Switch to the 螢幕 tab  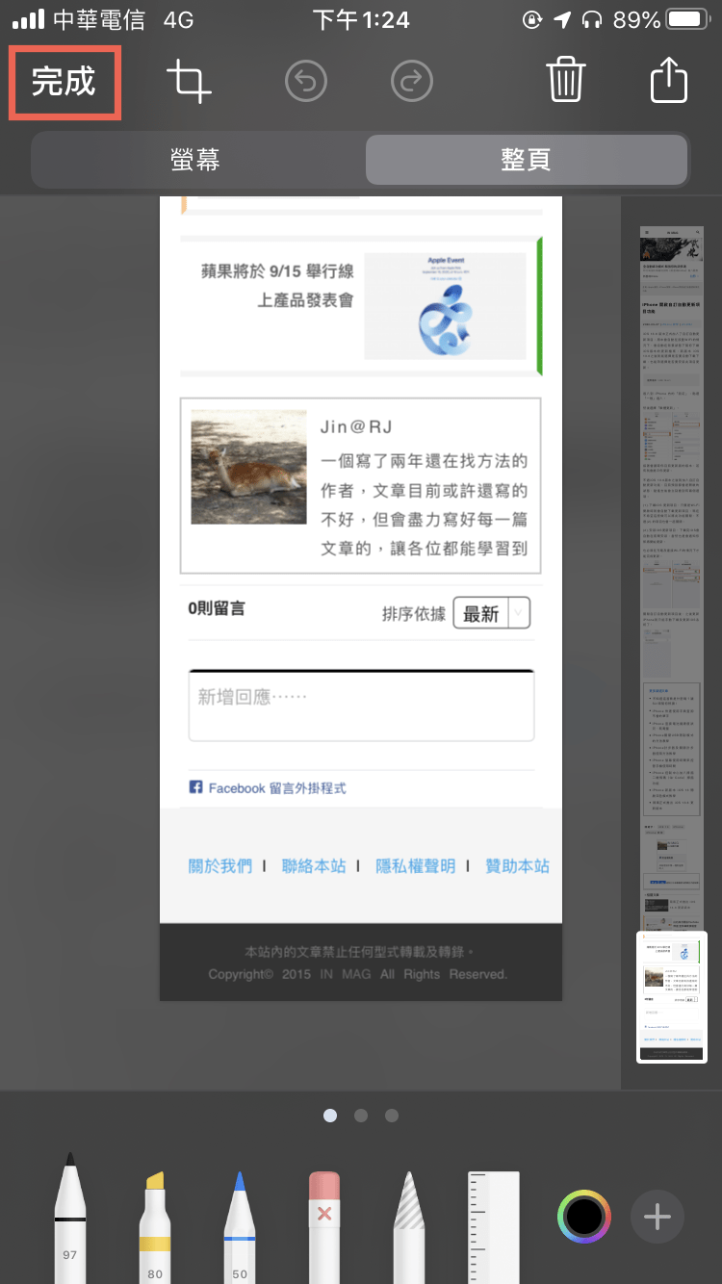[196, 159]
